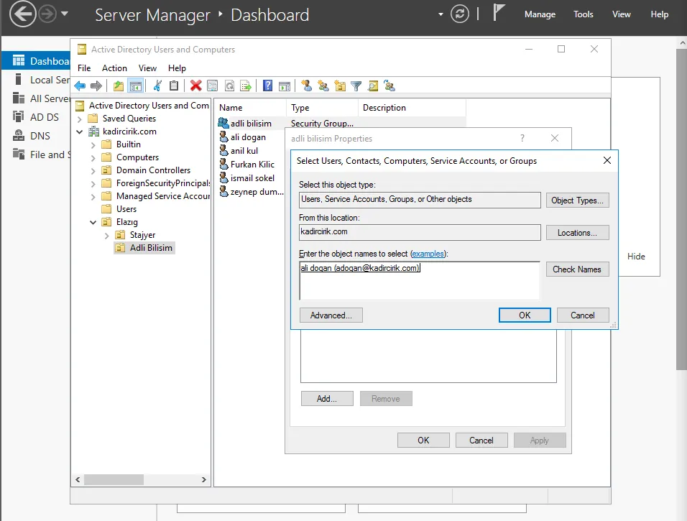Image resolution: width=687 pixels, height=521 pixels.
Task: Click Add button in Properties dialog
Action: pos(327,398)
